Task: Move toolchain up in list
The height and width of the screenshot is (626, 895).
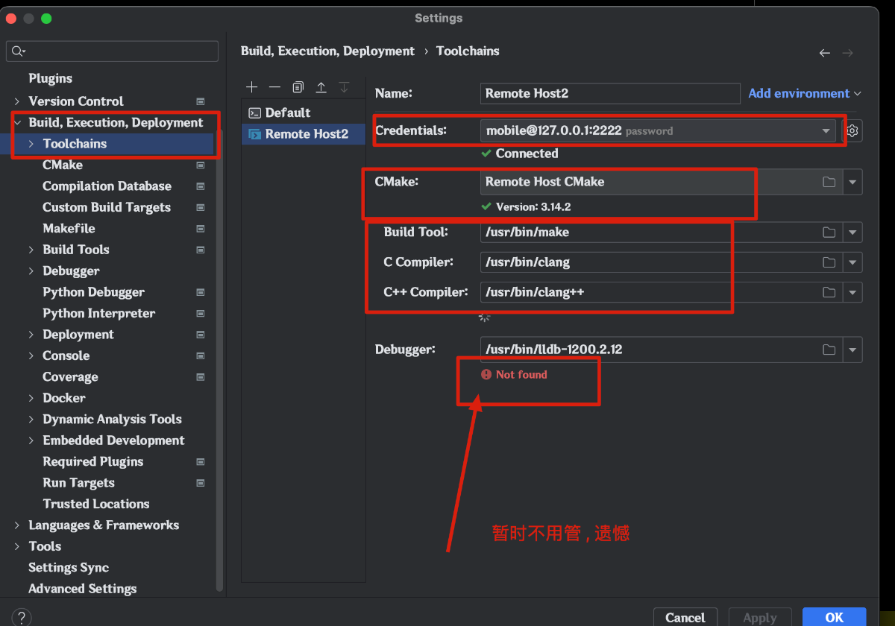Action: 321,87
